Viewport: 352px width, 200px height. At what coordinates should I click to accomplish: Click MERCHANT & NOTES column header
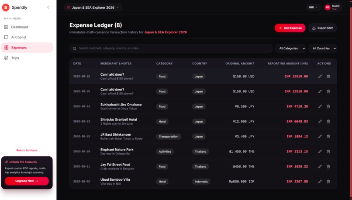(116, 63)
